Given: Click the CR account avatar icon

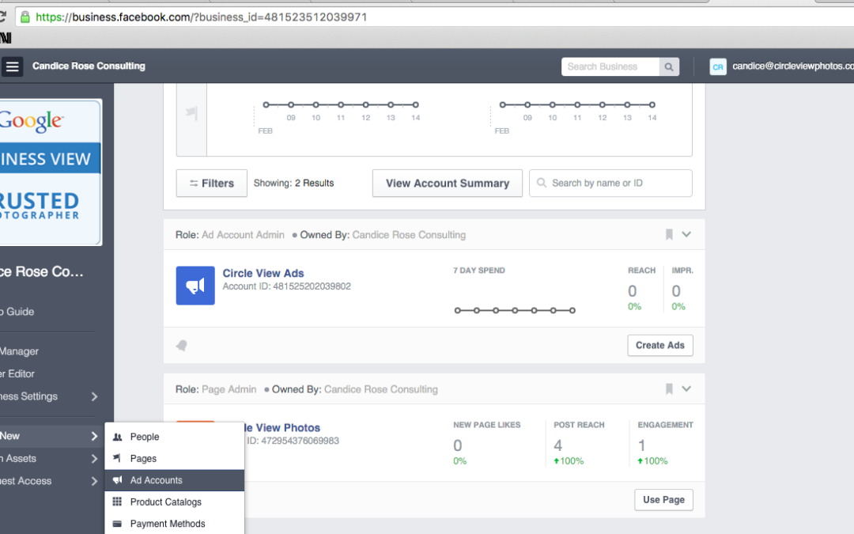Looking at the screenshot, I should pyautogui.click(x=717, y=67).
